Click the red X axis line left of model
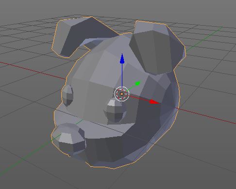Screen dimensions: 236x189 (33, 71)
